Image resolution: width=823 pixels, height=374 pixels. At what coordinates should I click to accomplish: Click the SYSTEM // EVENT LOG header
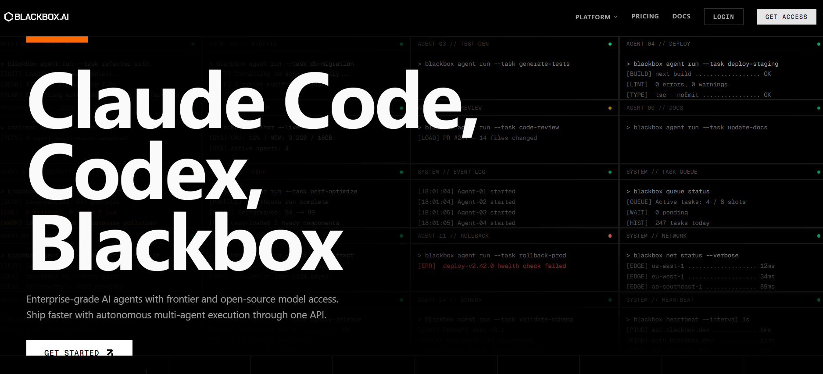click(x=451, y=172)
